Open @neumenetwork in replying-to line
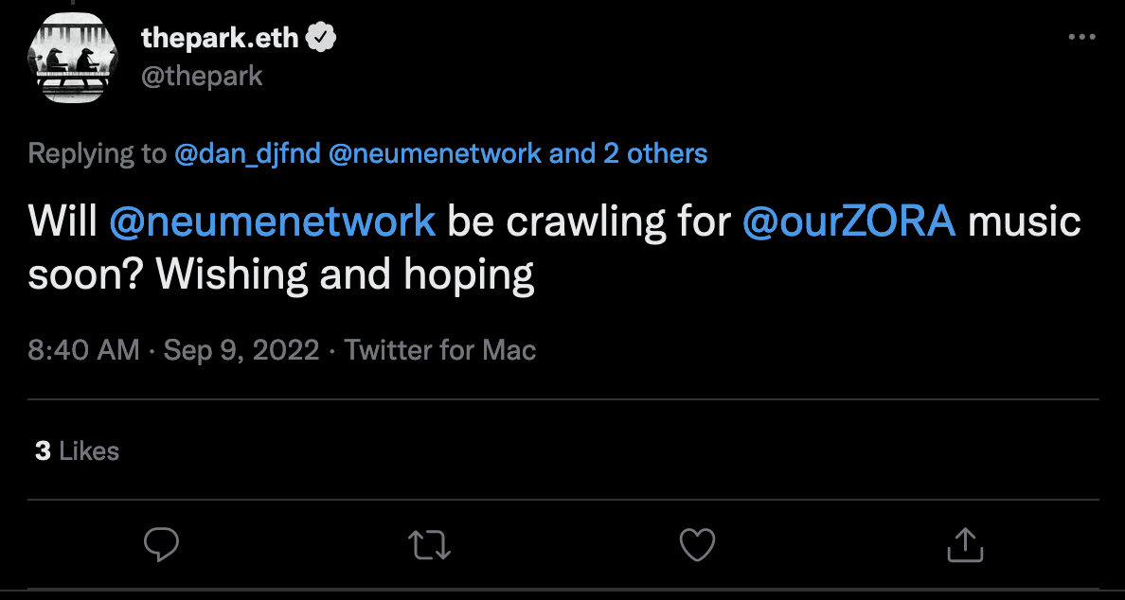This screenshot has height=600, width=1125. pyautogui.click(x=435, y=153)
